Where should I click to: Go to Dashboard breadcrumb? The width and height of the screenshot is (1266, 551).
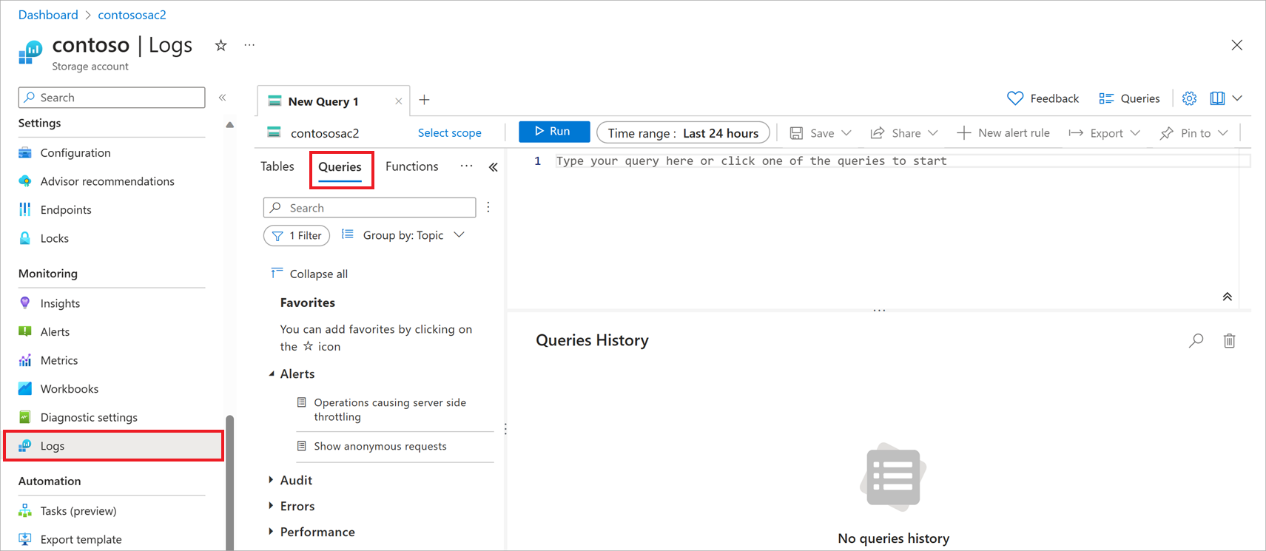click(x=48, y=15)
